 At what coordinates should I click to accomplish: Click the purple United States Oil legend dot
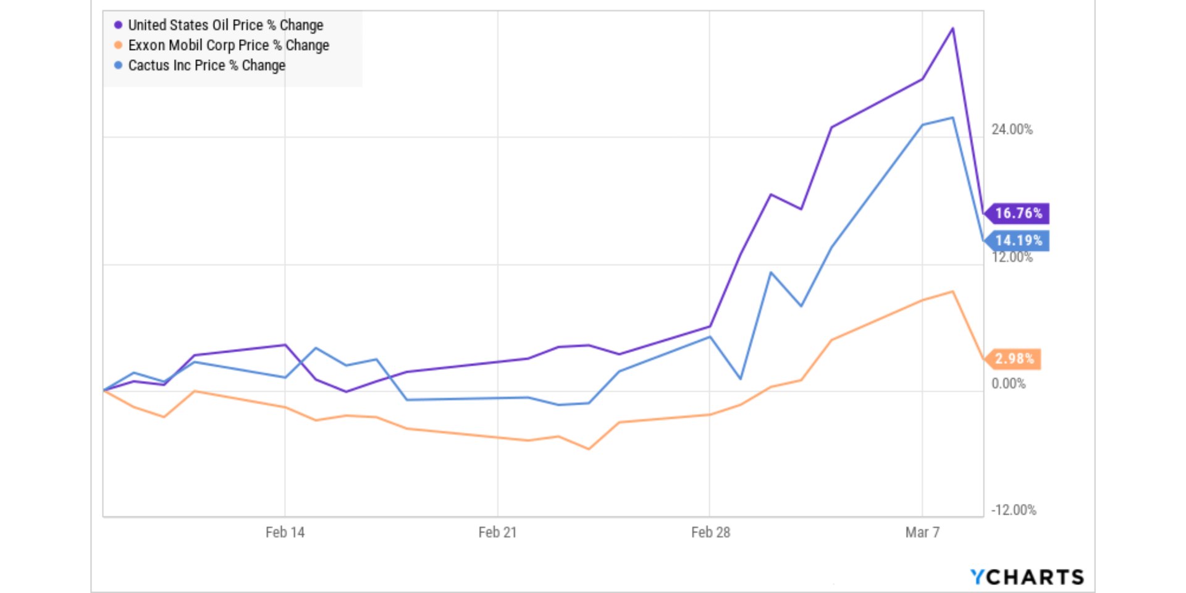118,25
